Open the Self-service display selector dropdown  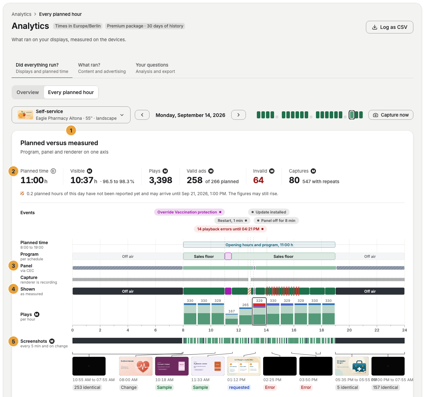[71, 115]
